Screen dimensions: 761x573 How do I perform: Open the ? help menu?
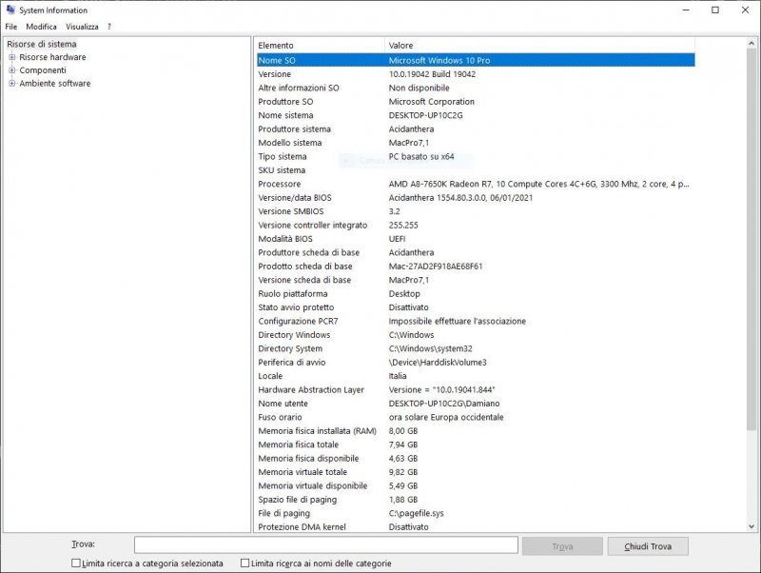pyautogui.click(x=109, y=27)
